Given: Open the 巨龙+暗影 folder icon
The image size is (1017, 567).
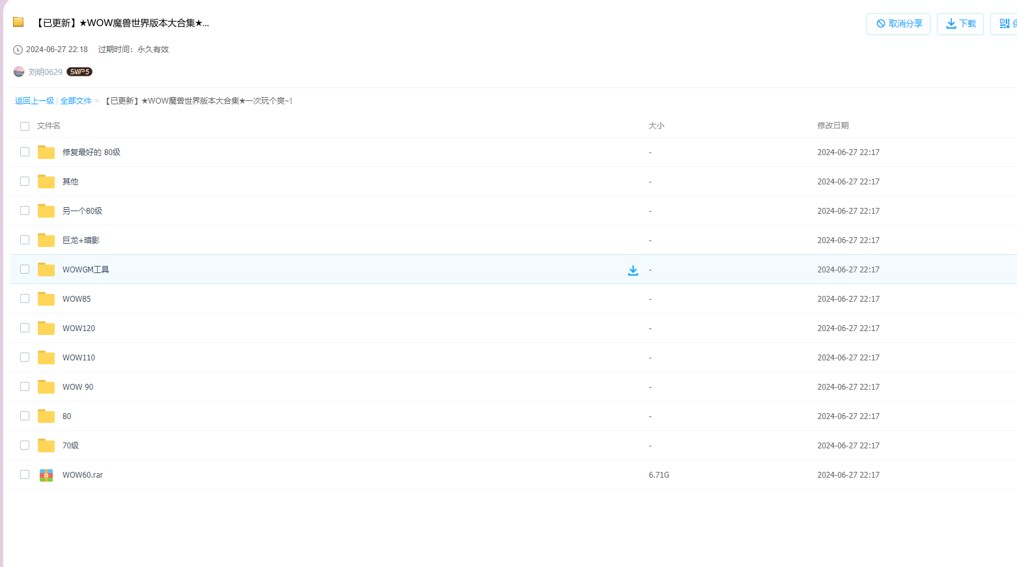Looking at the screenshot, I should coord(46,240).
